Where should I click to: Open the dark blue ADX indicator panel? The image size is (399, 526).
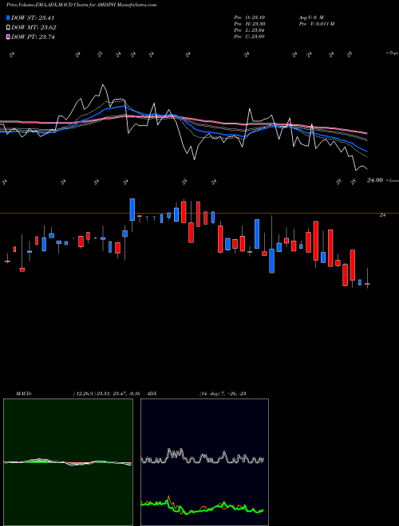tap(204, 462)
